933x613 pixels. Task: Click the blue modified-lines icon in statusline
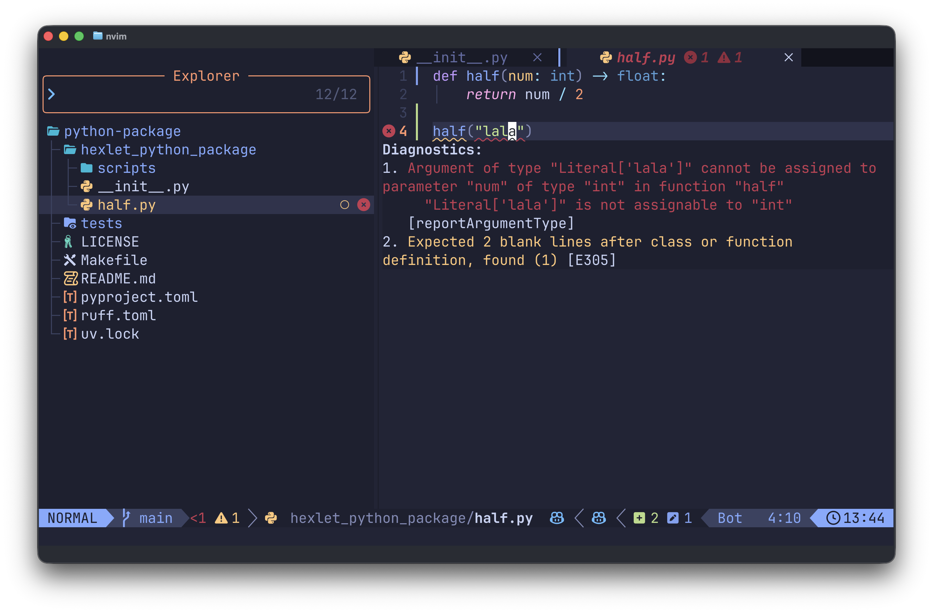673,518
